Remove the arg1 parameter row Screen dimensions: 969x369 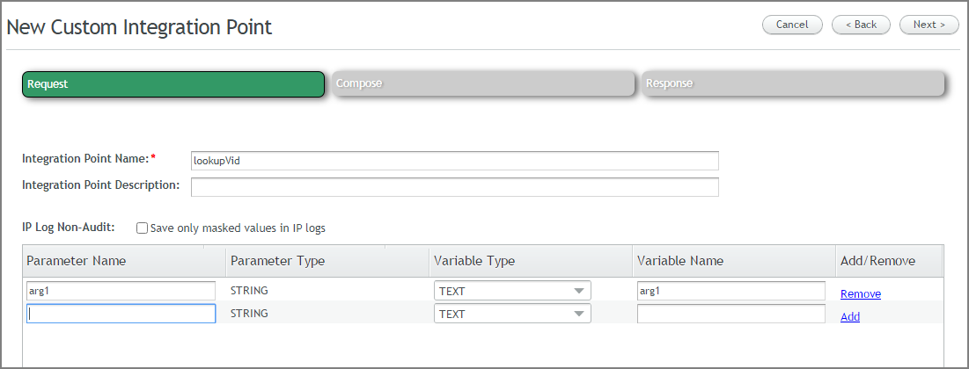pos(860,294)
